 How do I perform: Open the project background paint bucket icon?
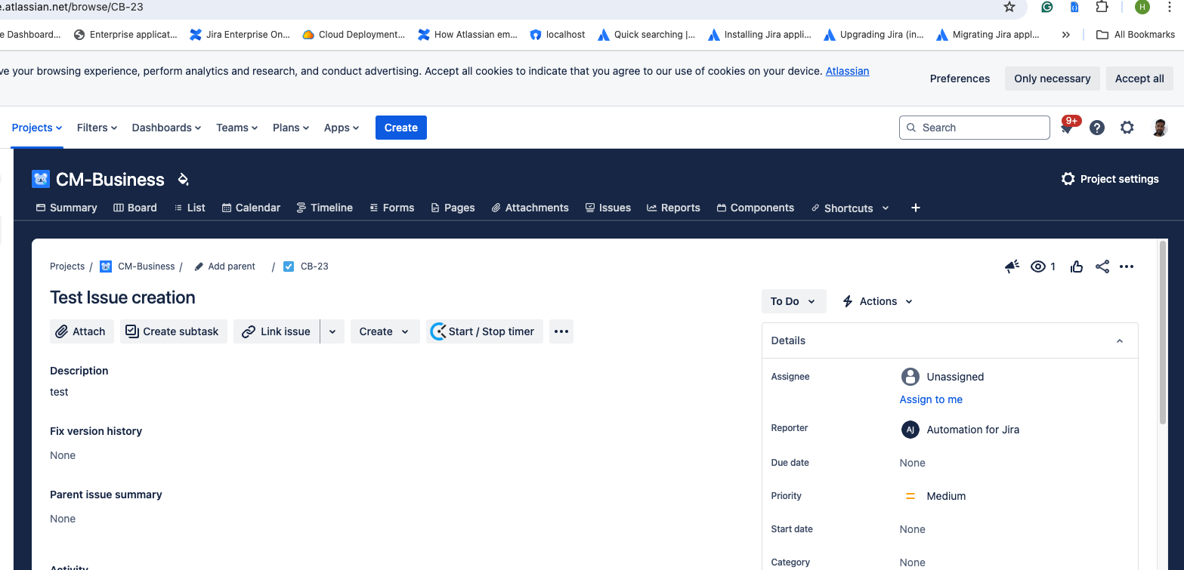click(183, 179)
